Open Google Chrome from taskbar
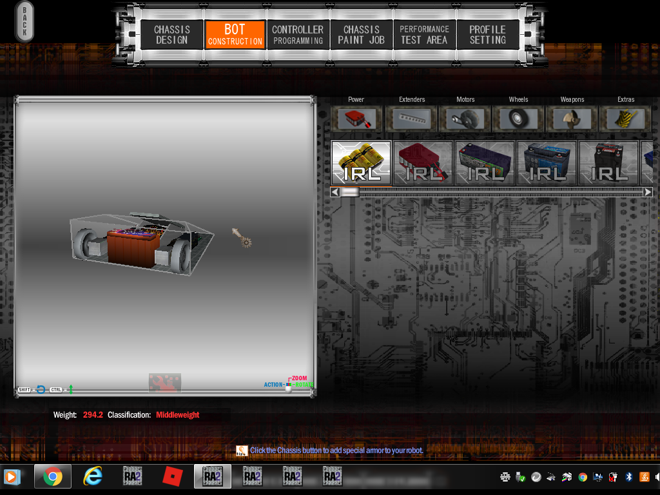Image resolution: width=660 pixels, height=495 pixels. [53, 476]
